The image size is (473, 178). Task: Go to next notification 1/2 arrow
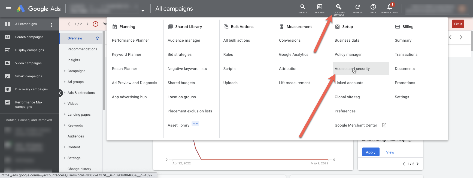[x=87, y=24]
